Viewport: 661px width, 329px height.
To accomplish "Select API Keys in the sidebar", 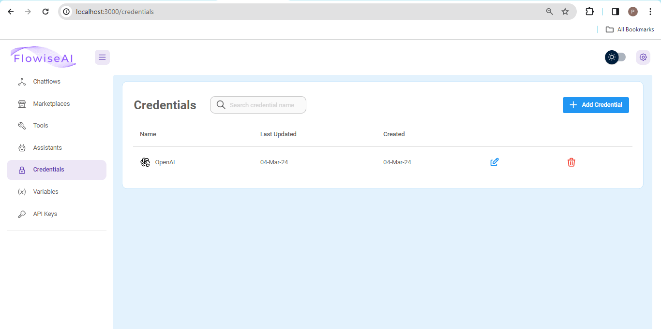I will (45, 214).
